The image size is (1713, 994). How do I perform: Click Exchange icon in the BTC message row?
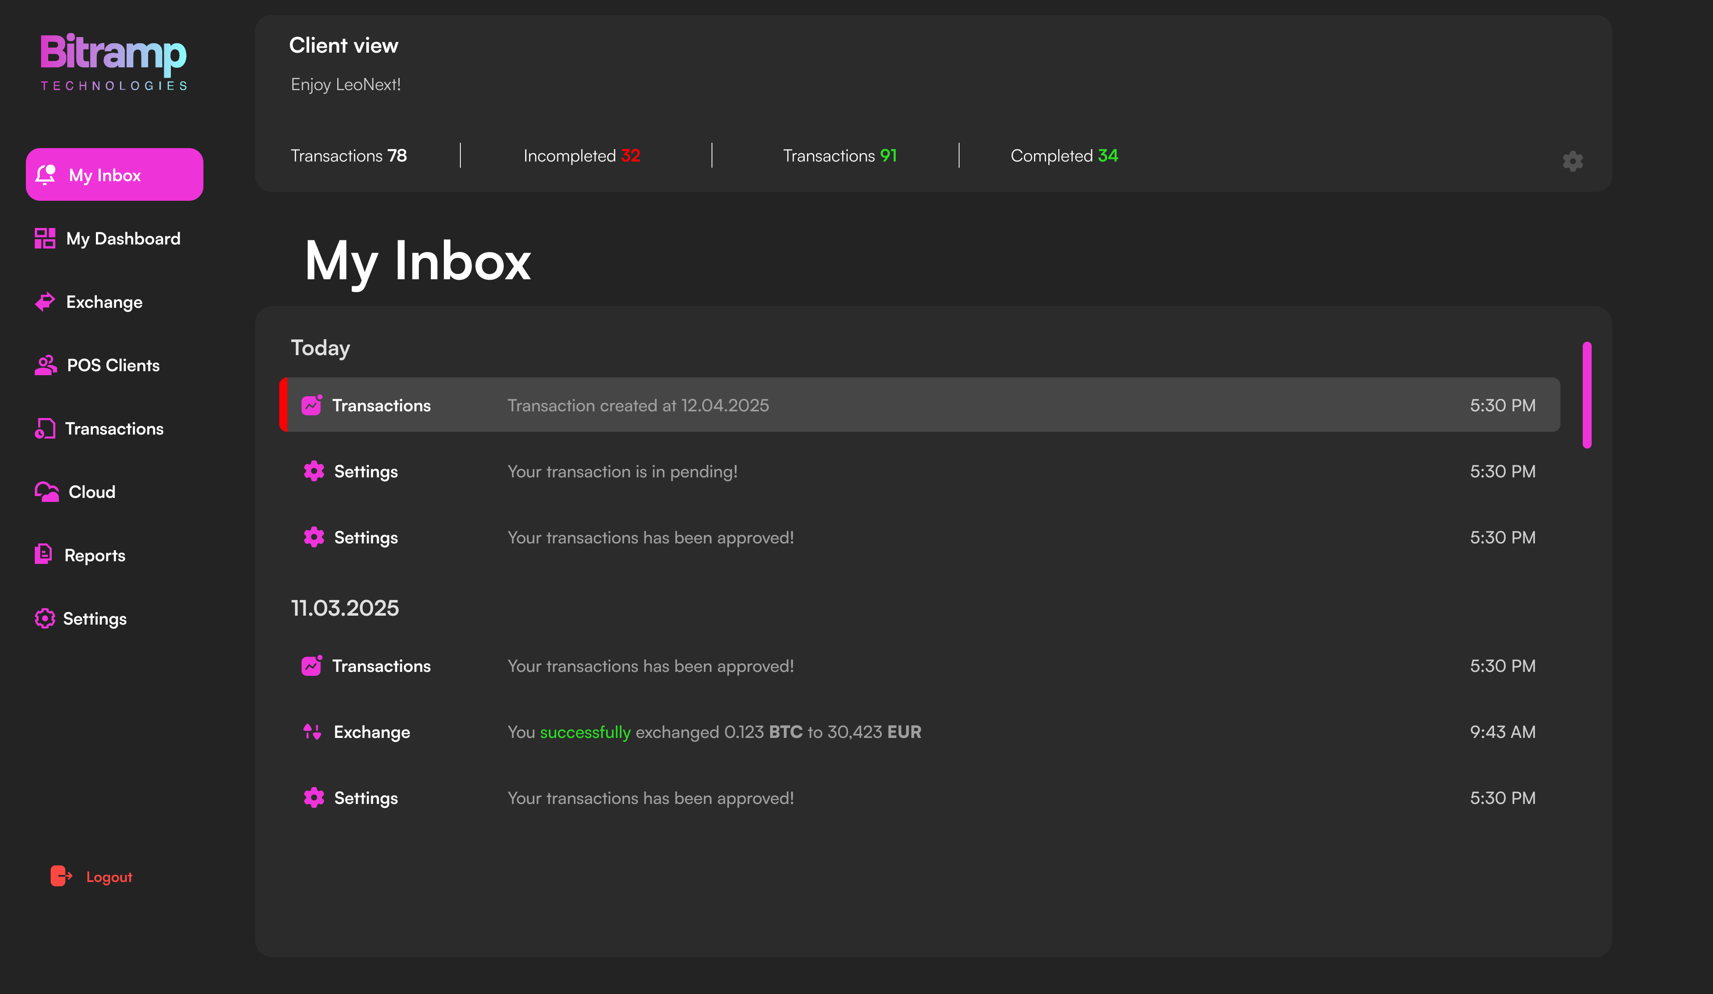click(x=312, y=732)
